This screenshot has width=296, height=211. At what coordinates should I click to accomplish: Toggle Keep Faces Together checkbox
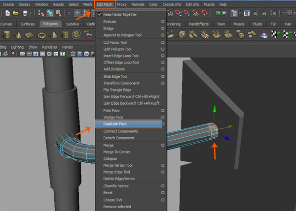click(x=100, y=14)
